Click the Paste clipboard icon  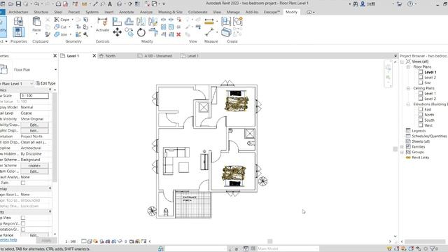point(36,22)
